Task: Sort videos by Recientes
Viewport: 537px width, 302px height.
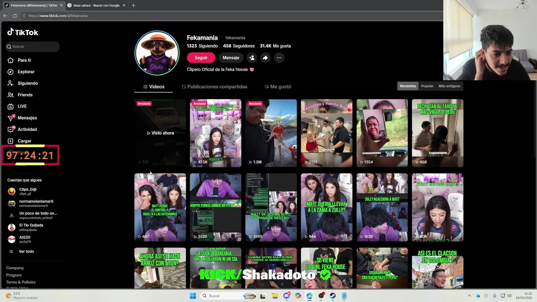Action: click(x=408, y=86)
